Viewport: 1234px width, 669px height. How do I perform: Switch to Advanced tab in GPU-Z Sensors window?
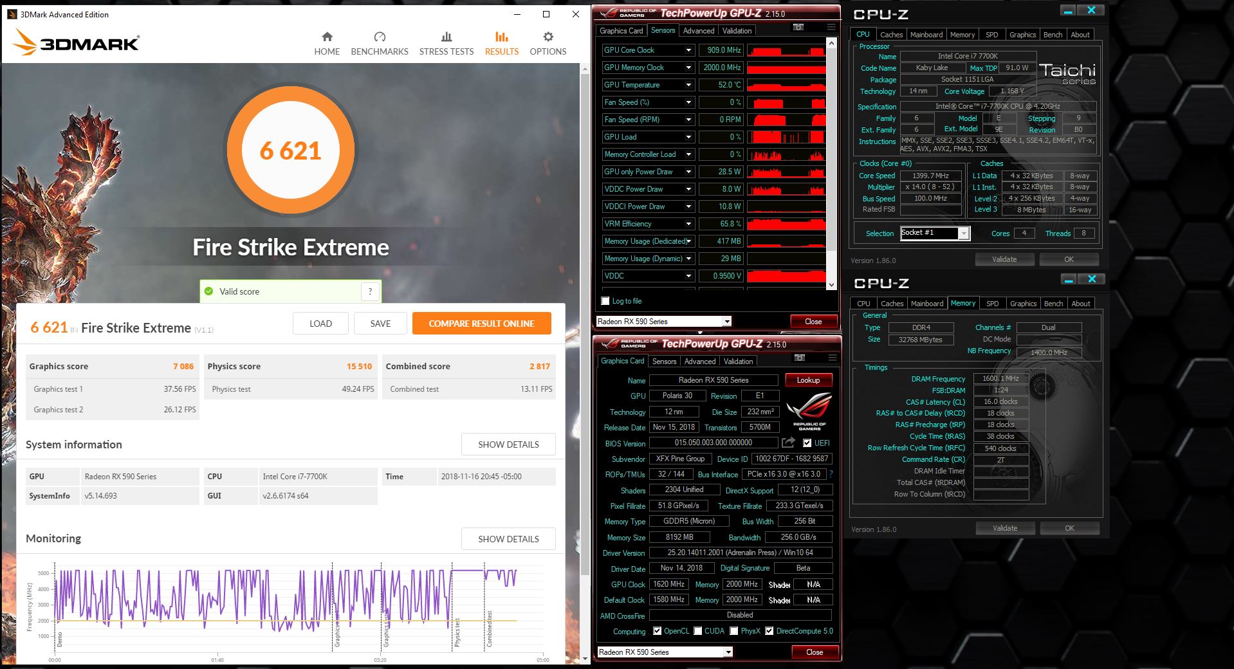click(x=699, y=31)
